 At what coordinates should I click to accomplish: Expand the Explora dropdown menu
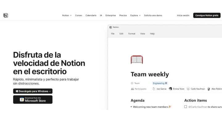135,15
